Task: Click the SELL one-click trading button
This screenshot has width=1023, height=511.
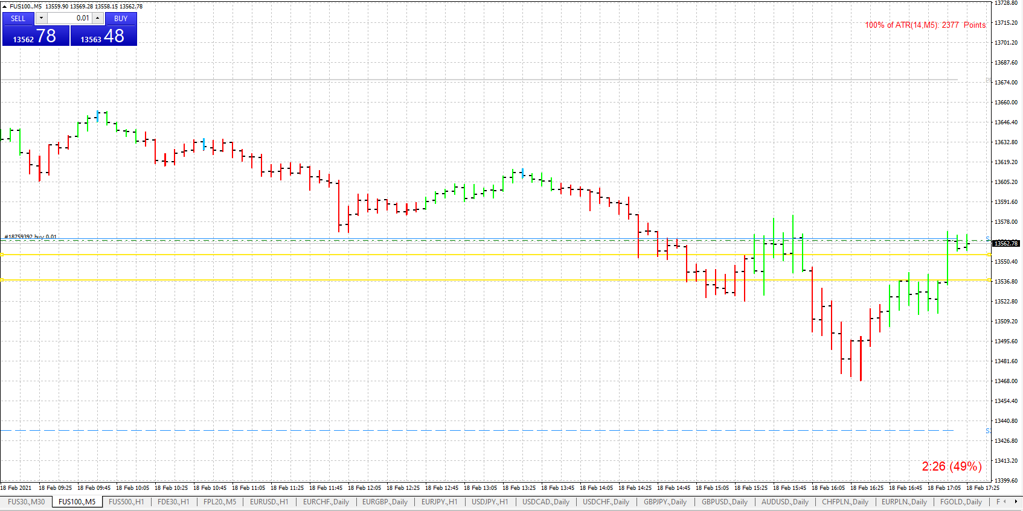Action: (x=18, y=19)
